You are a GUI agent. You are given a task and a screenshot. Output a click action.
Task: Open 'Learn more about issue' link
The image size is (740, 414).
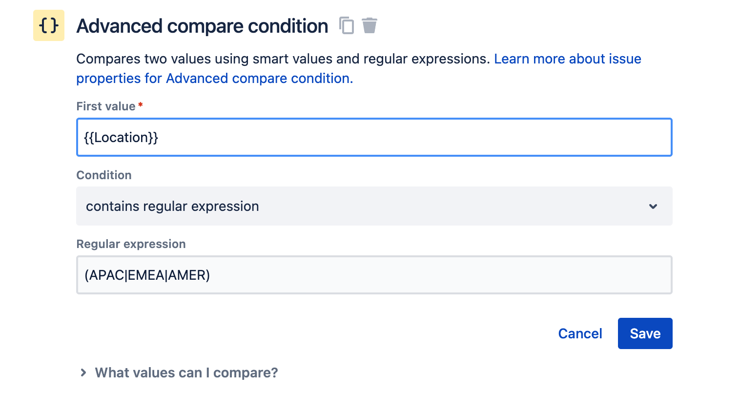click(x=567, y=59)
